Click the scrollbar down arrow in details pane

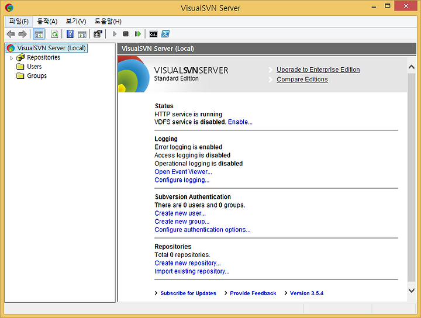tap(411, 291)
